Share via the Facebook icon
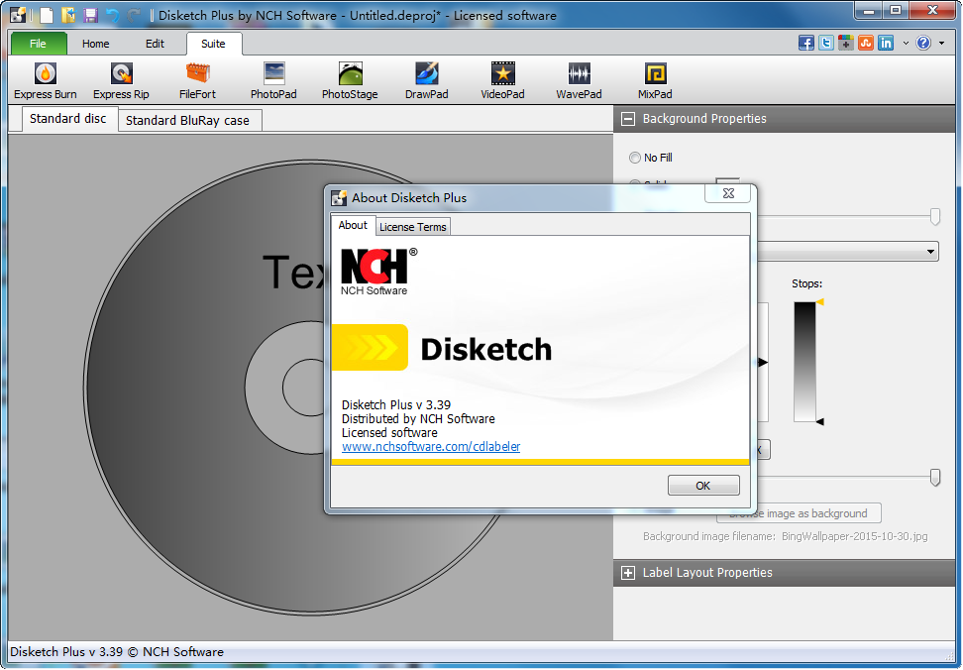This screenshot has width=963, height=670. click(x=806, y=43)
